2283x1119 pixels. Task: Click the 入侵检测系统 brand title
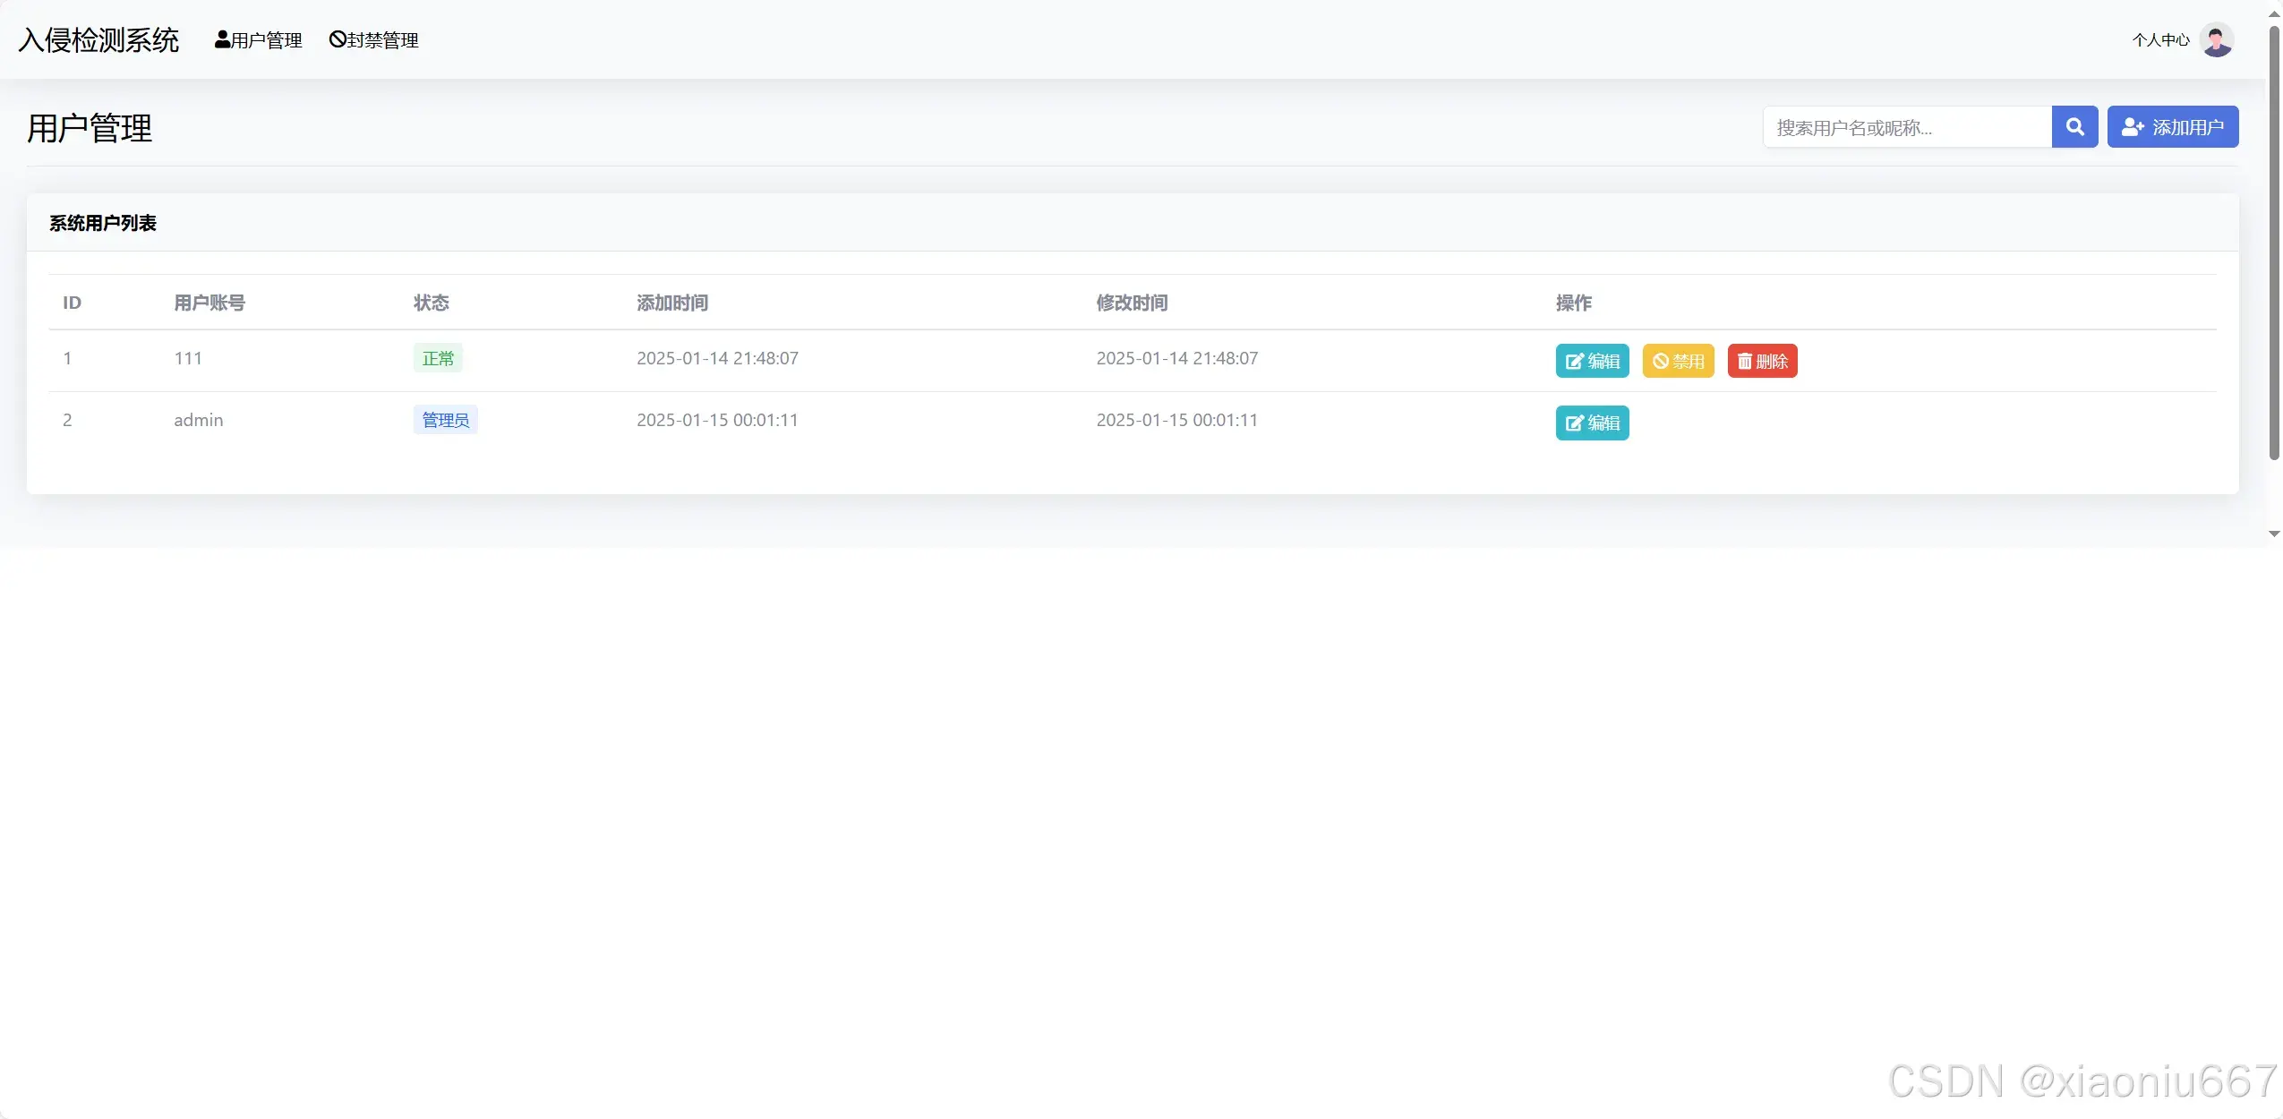point(98,40)
